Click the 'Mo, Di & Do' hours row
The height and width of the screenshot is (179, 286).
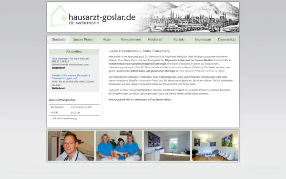[74, 107]
